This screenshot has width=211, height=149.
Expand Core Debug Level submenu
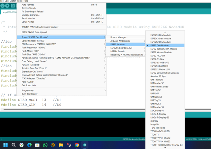62,61
